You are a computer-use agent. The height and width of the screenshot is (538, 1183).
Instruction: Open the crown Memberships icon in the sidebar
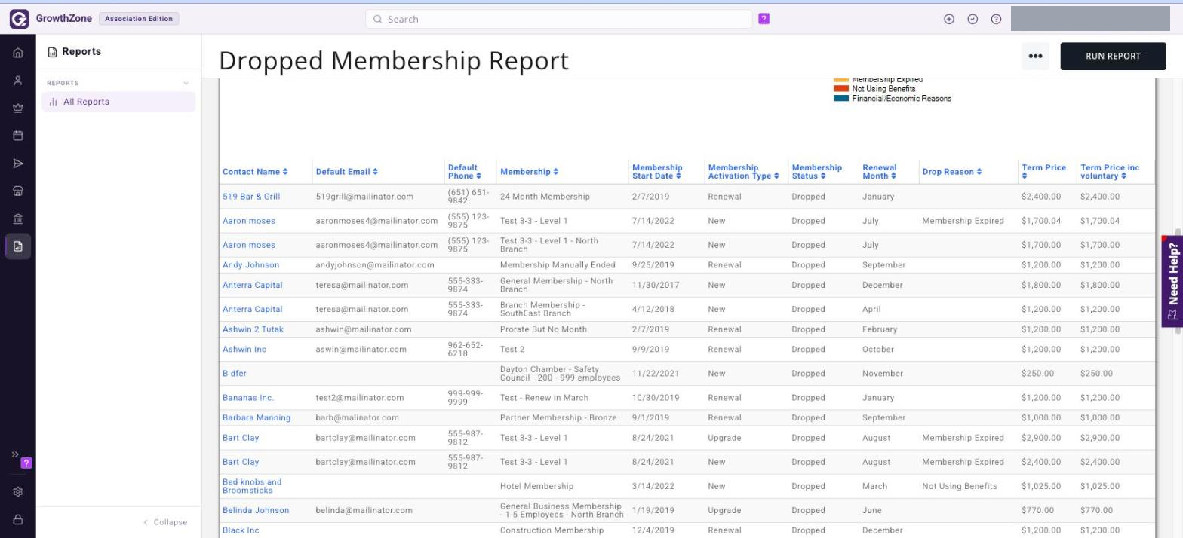click(18, 109)
